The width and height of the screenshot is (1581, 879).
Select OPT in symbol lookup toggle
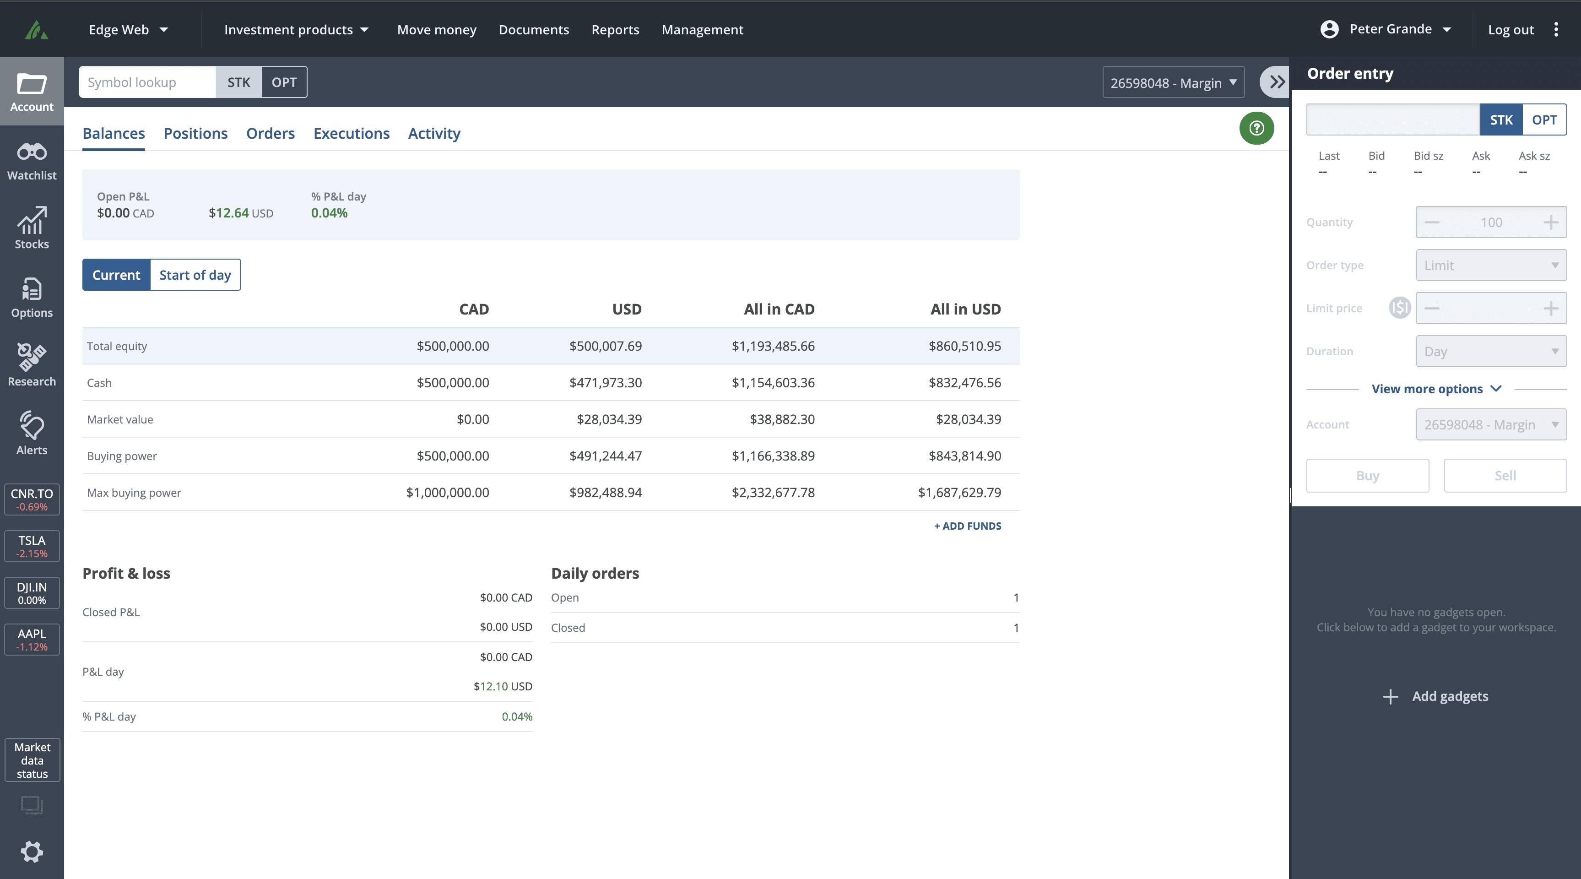[x=283, y=82]
